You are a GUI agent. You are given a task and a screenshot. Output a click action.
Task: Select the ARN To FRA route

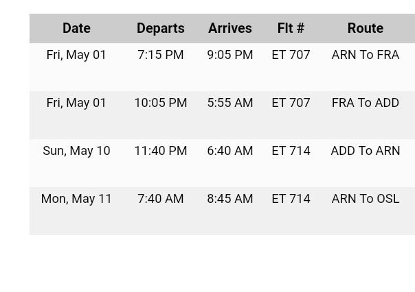[365, 55]
